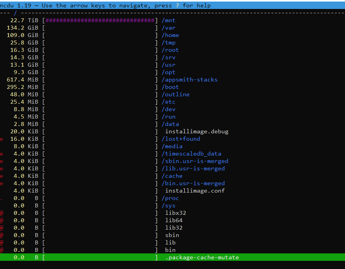Select the /lost+found directory
This screenshot has width=345, height=269.
click(172, 139)
